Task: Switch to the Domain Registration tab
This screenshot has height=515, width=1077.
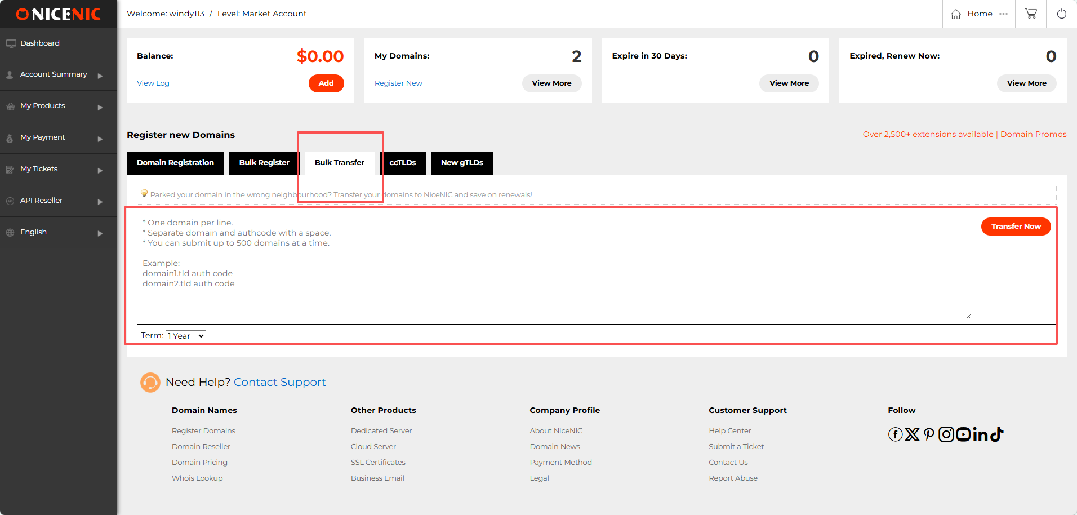Action: 175,163
